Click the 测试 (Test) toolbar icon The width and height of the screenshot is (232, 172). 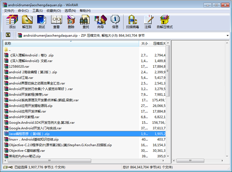[x=42, y=19]
